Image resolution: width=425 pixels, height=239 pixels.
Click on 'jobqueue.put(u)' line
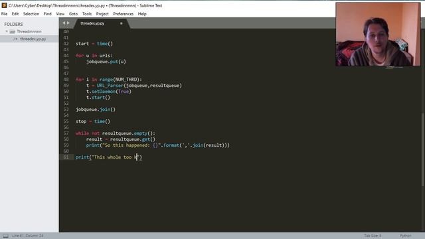106,62
